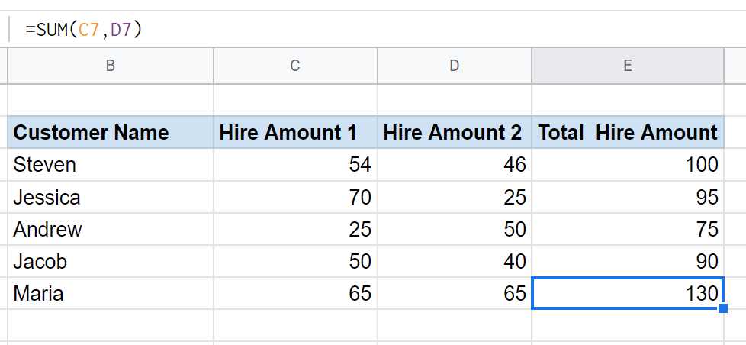The width and height of the screenshot is (746, 345).
Task: Select Steven's Hire Amount 1 value 54
Action: pos(295,165)
